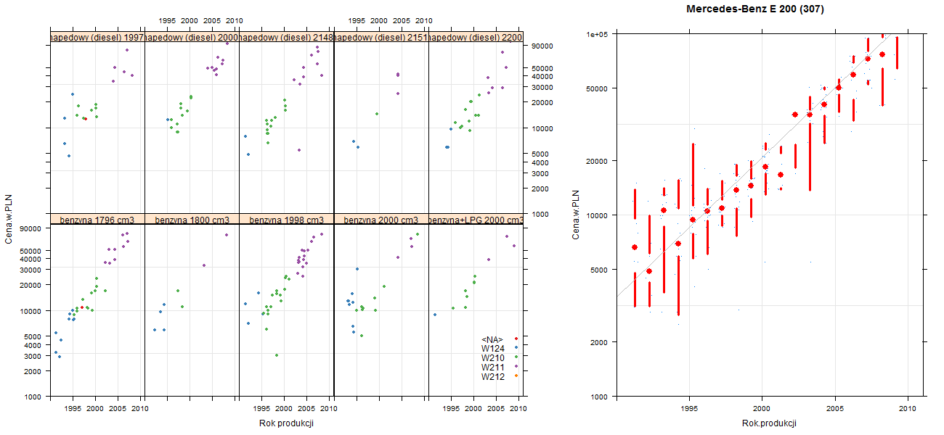Click the 1995 x-axis tick on Mercedes chart
The height and width of the screenshot is (435, 944).
click(689, 409)
